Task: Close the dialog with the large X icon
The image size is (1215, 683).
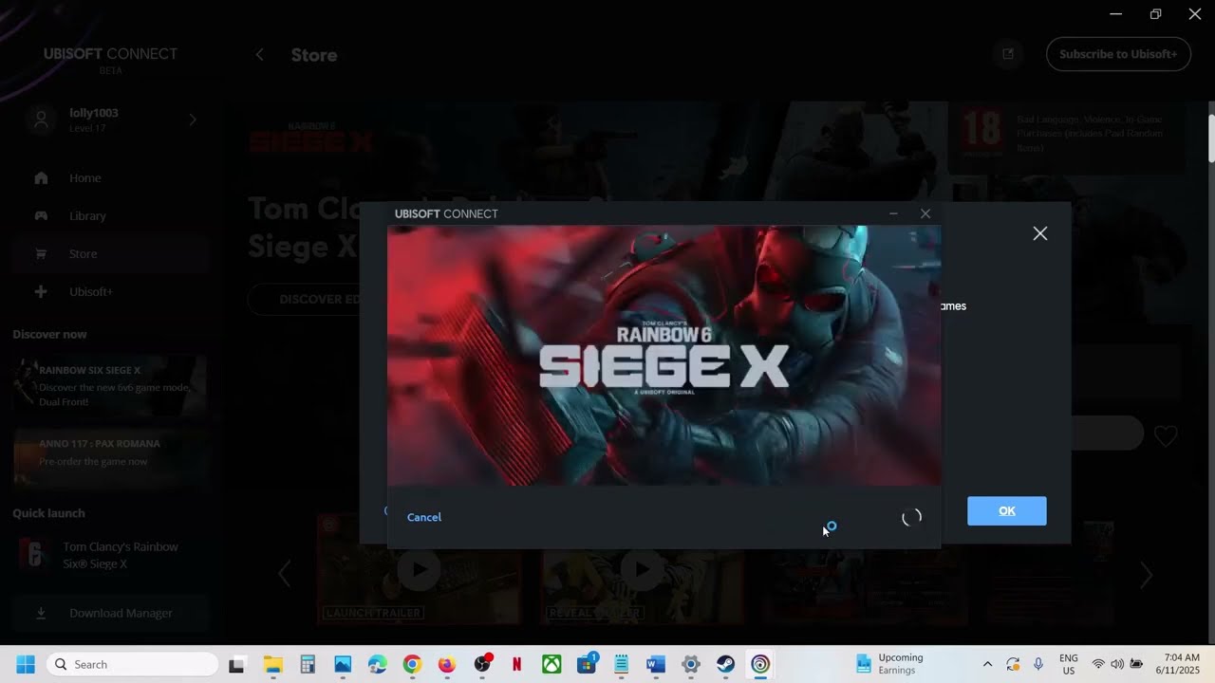Action: (1040, 233)
